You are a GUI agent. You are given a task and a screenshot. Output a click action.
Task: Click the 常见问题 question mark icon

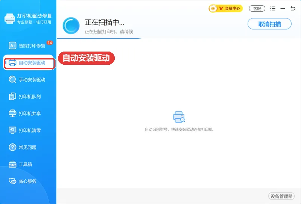tap(12, 147)
